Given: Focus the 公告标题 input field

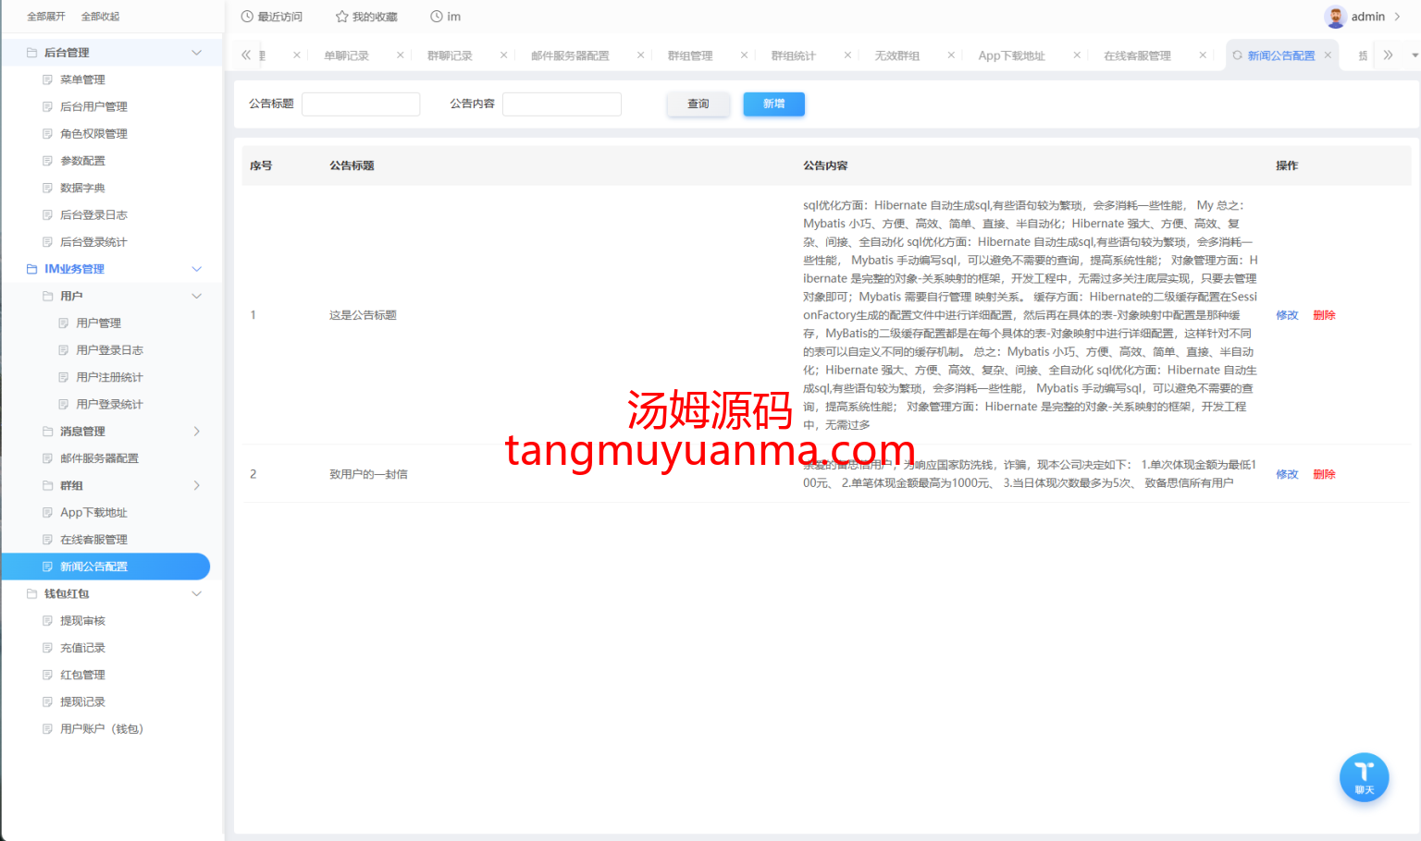Looking at the screenshot, I should pos(361,104).
